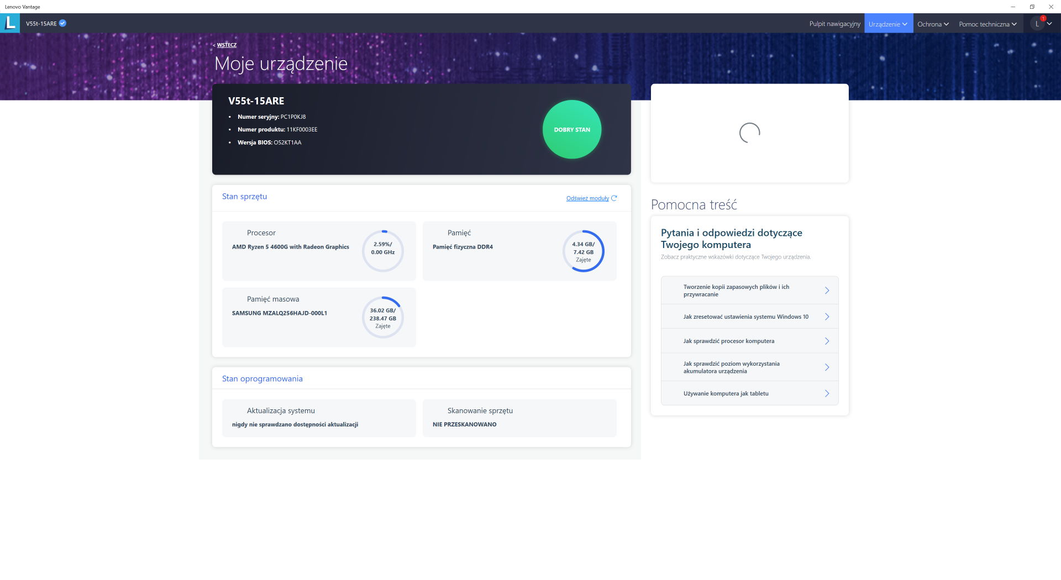Viewport: 1061px width, 580px height.
Task: Click arrow for Tworzenie kopii zapasowych plików
Action: point(827,291)
